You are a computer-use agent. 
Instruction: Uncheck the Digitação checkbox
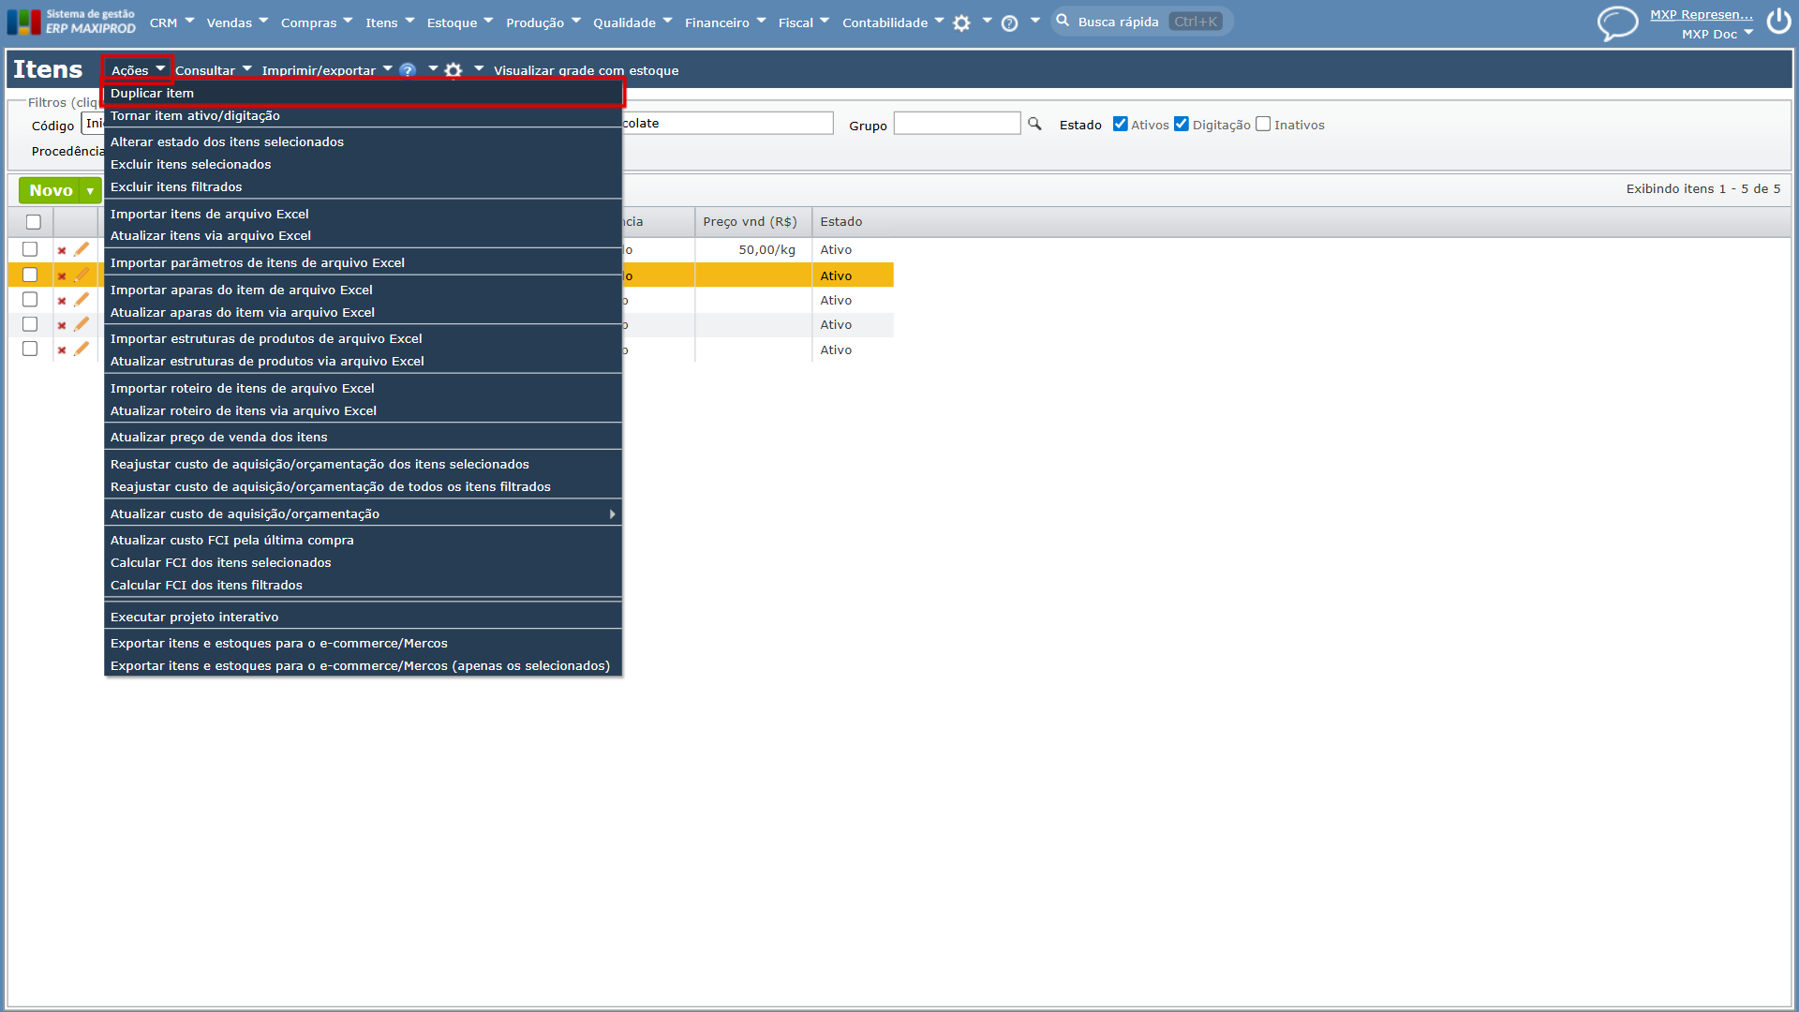(1182, 124)
